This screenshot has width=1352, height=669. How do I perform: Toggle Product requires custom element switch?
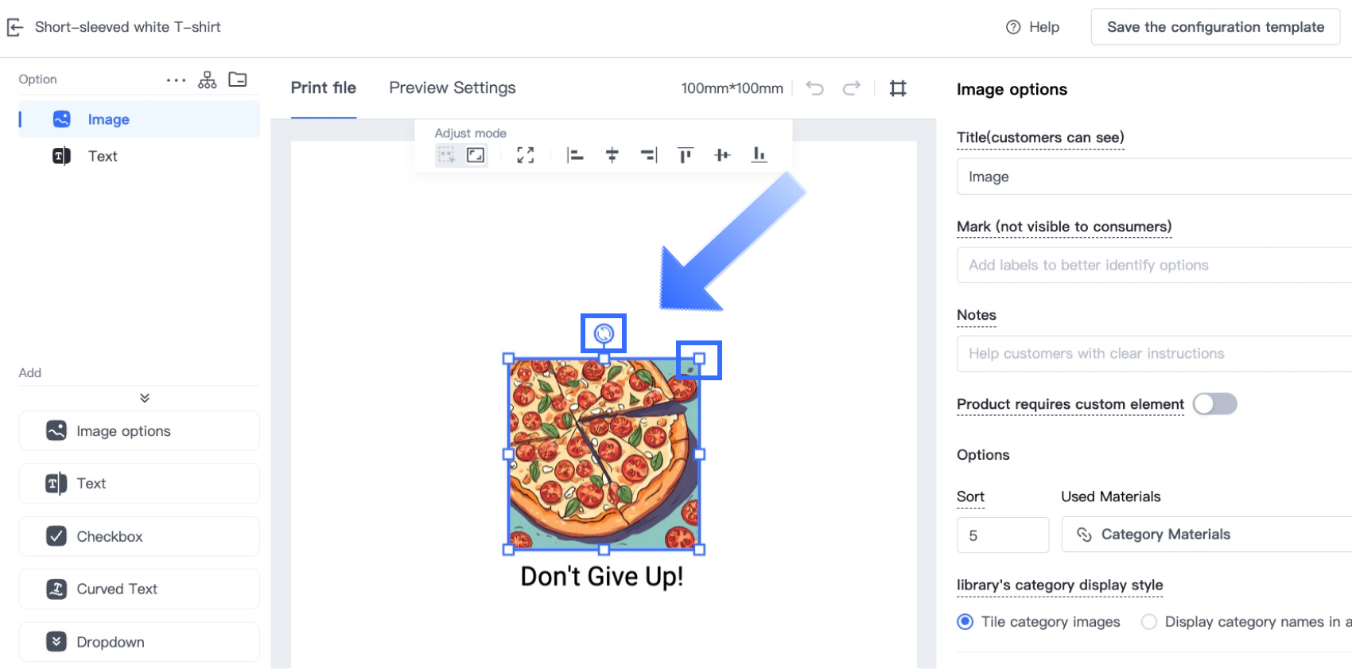(1215, 404)
